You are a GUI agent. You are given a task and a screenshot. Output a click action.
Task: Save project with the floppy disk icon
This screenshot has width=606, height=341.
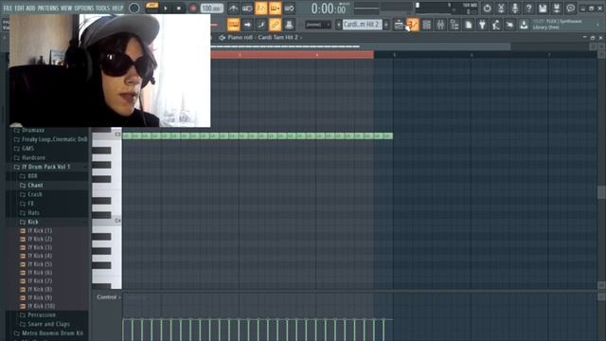(543, 9)
